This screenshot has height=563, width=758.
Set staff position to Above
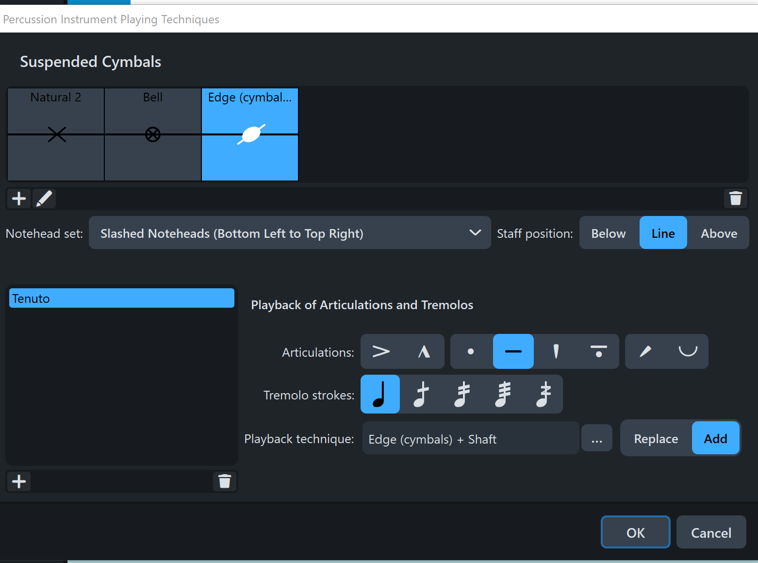[x=719, y=233]
